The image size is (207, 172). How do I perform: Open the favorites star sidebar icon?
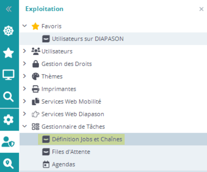click(8, 53)
